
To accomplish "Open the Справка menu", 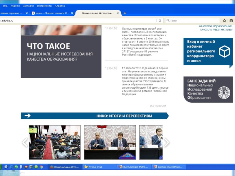I will (60, 6).
